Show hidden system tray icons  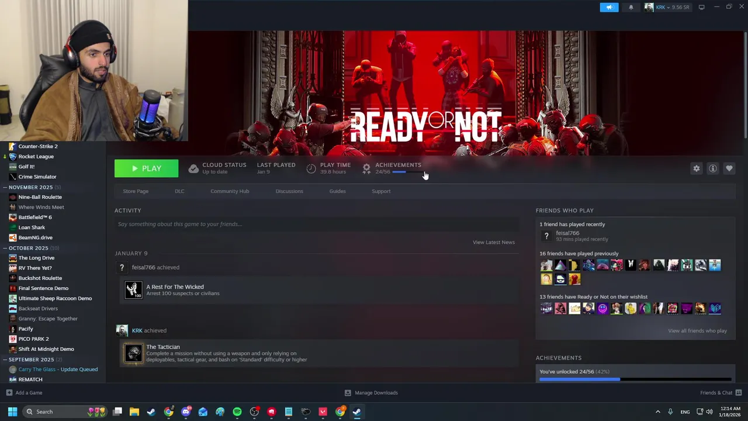point(657,412)
